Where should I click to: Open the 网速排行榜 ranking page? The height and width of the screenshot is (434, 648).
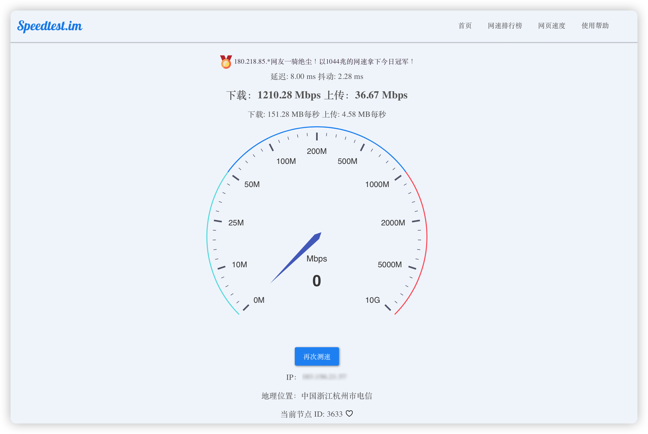click(x=505, y=26)
